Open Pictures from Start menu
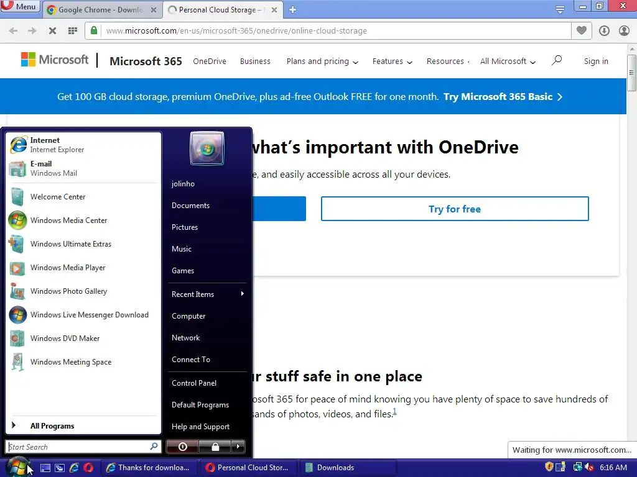 click(x=207, y=227)
